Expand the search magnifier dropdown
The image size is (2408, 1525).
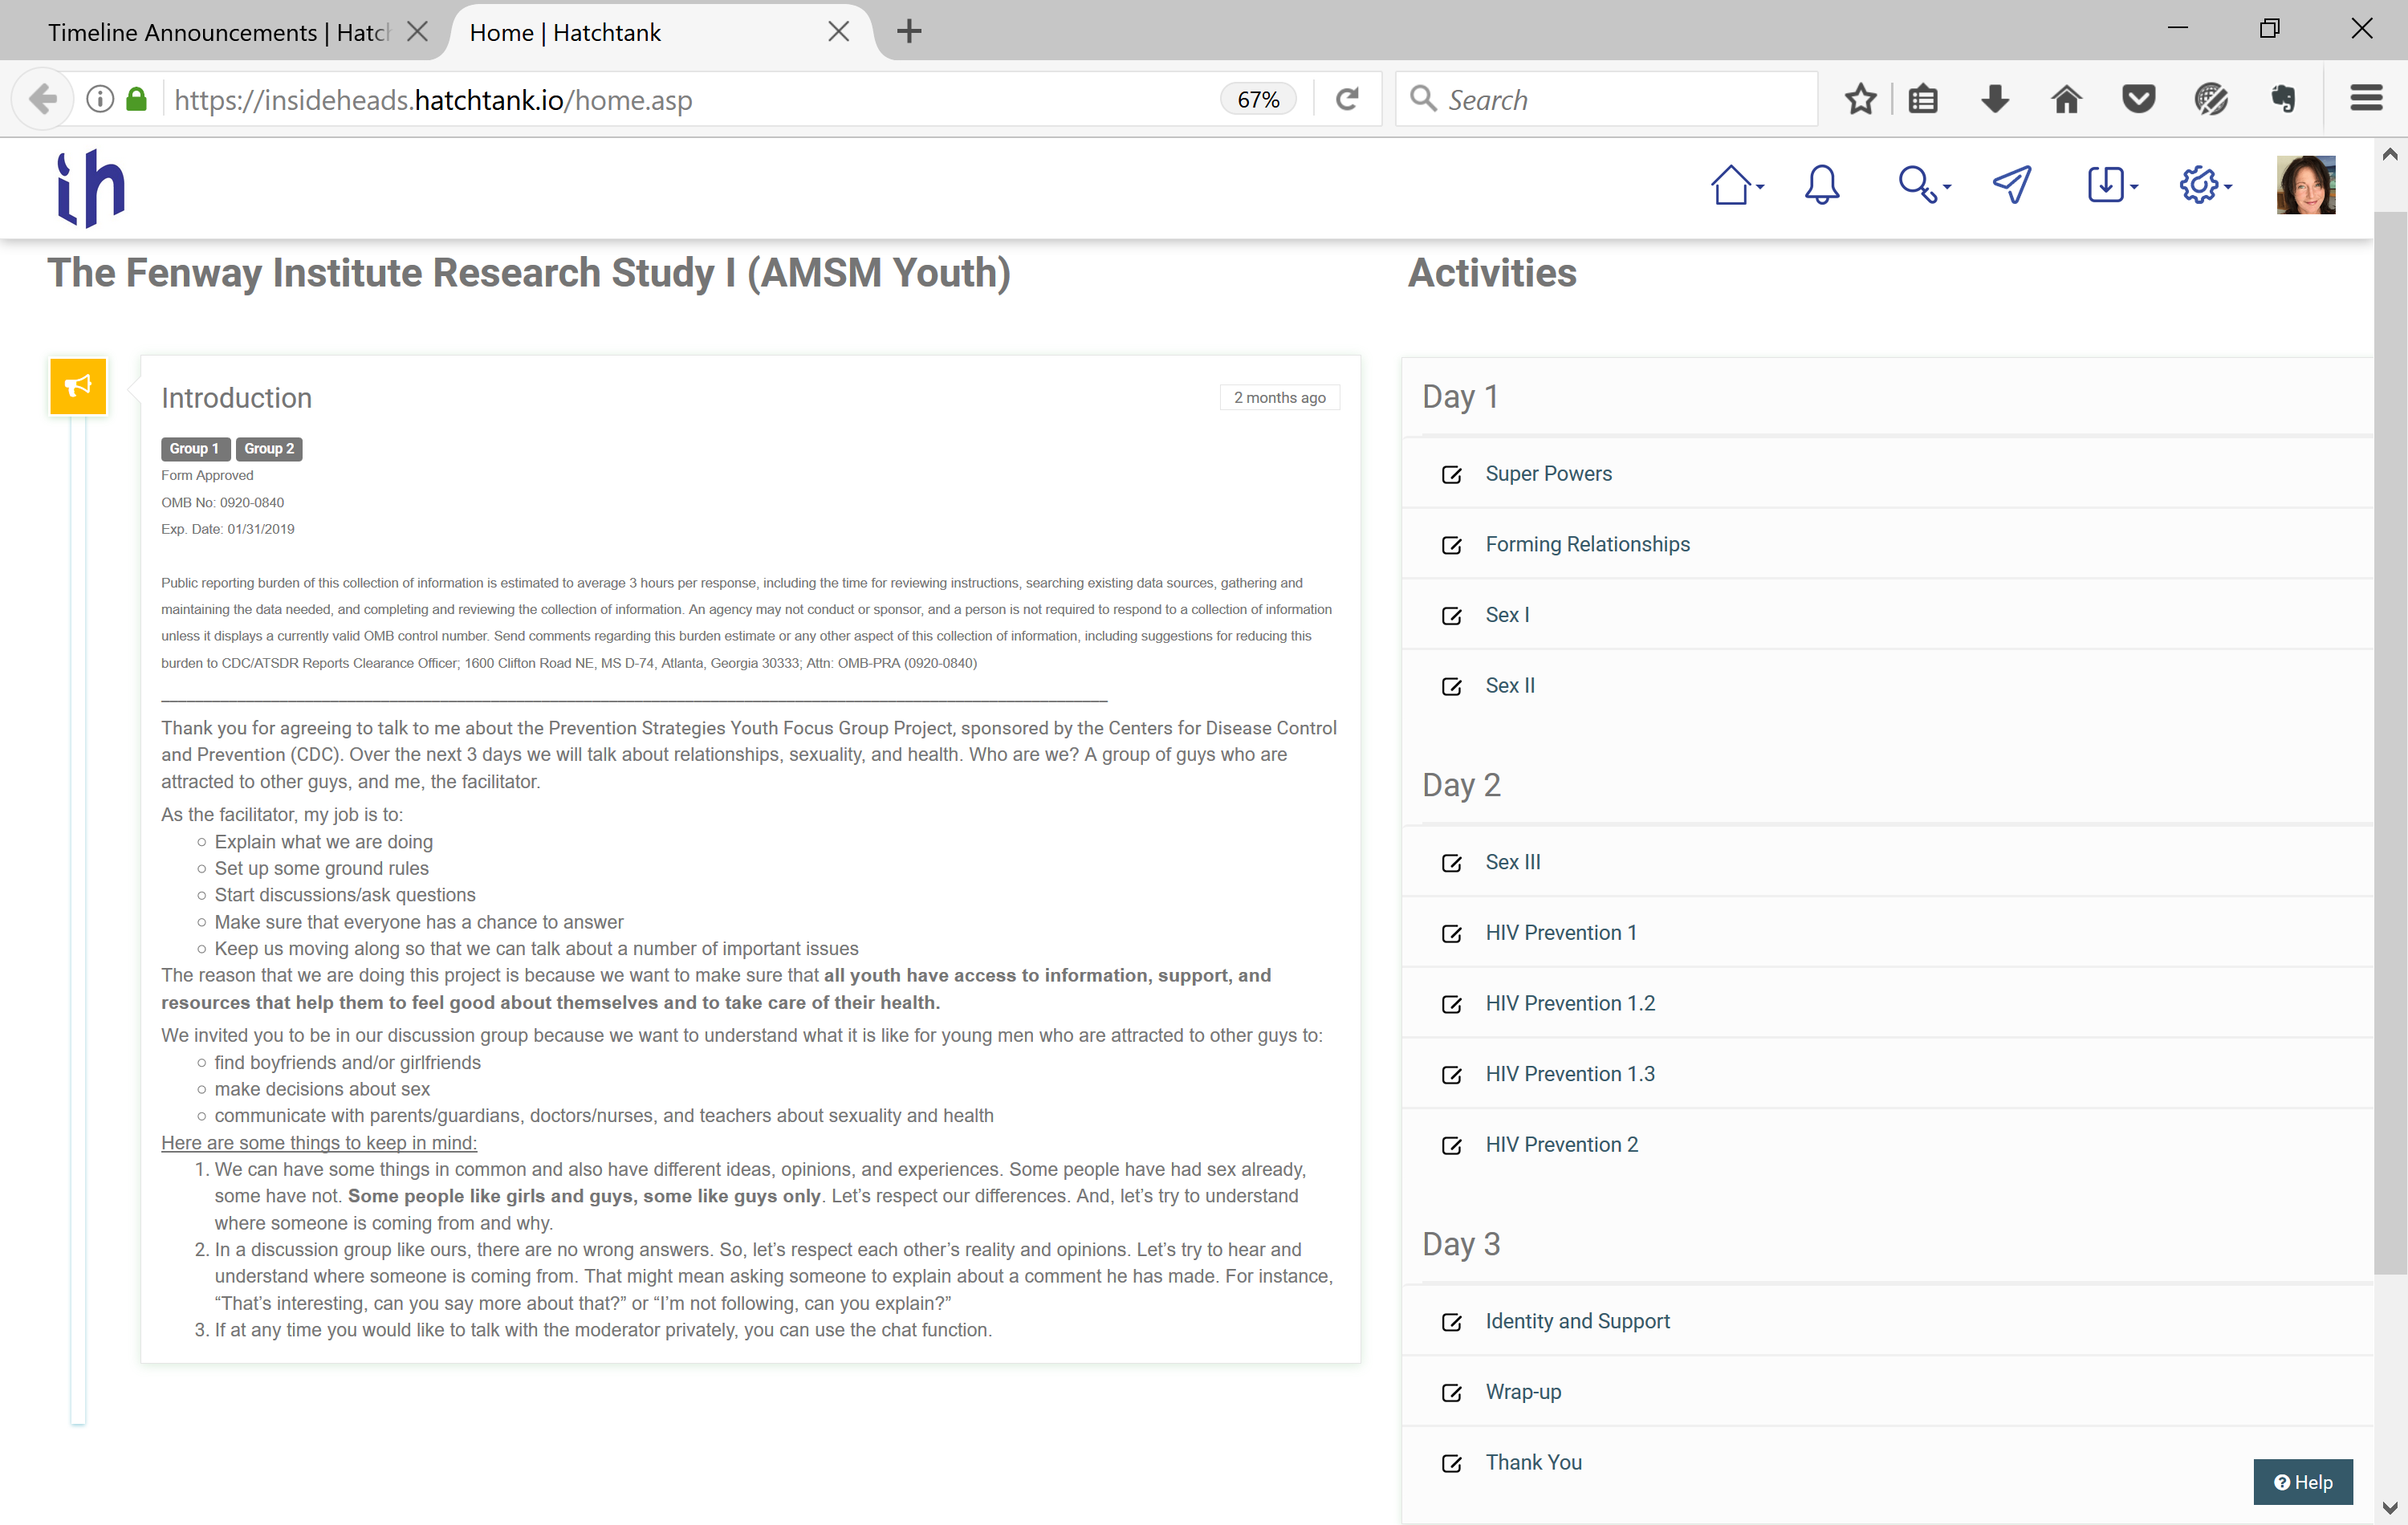(1924, 185)
